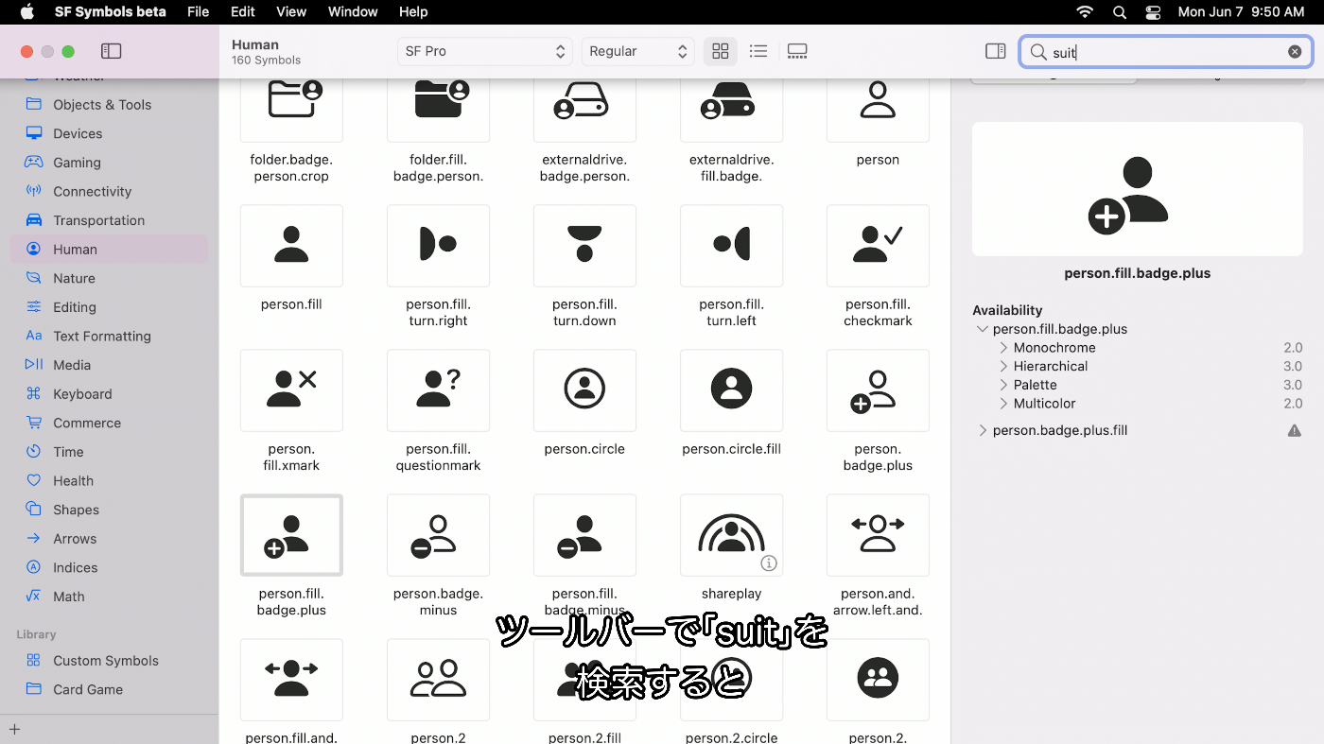The width and height of the screenshot is (1324, 744).
Task: Open the Connectivity category
Action: point(109,191)
